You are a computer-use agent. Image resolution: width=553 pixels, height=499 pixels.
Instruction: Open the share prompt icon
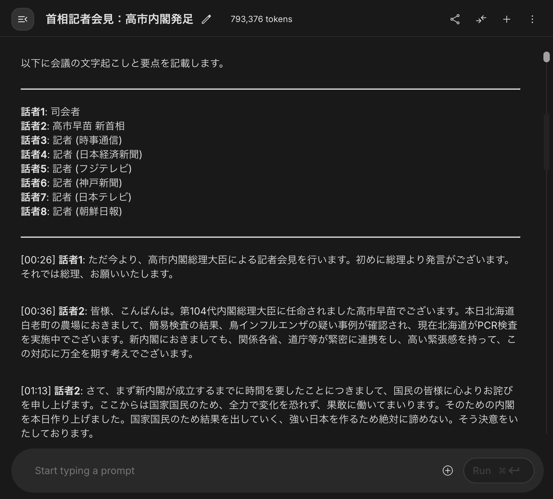click(x=455, y=19)
